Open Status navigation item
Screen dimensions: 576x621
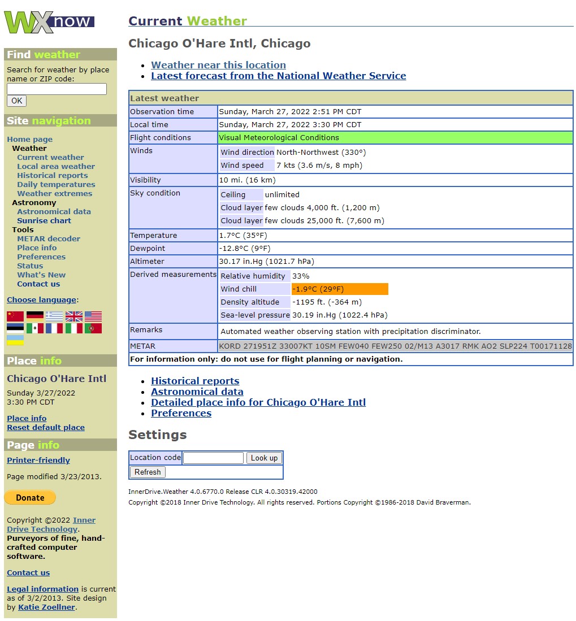pyautogui.click(x=30, y=267)
